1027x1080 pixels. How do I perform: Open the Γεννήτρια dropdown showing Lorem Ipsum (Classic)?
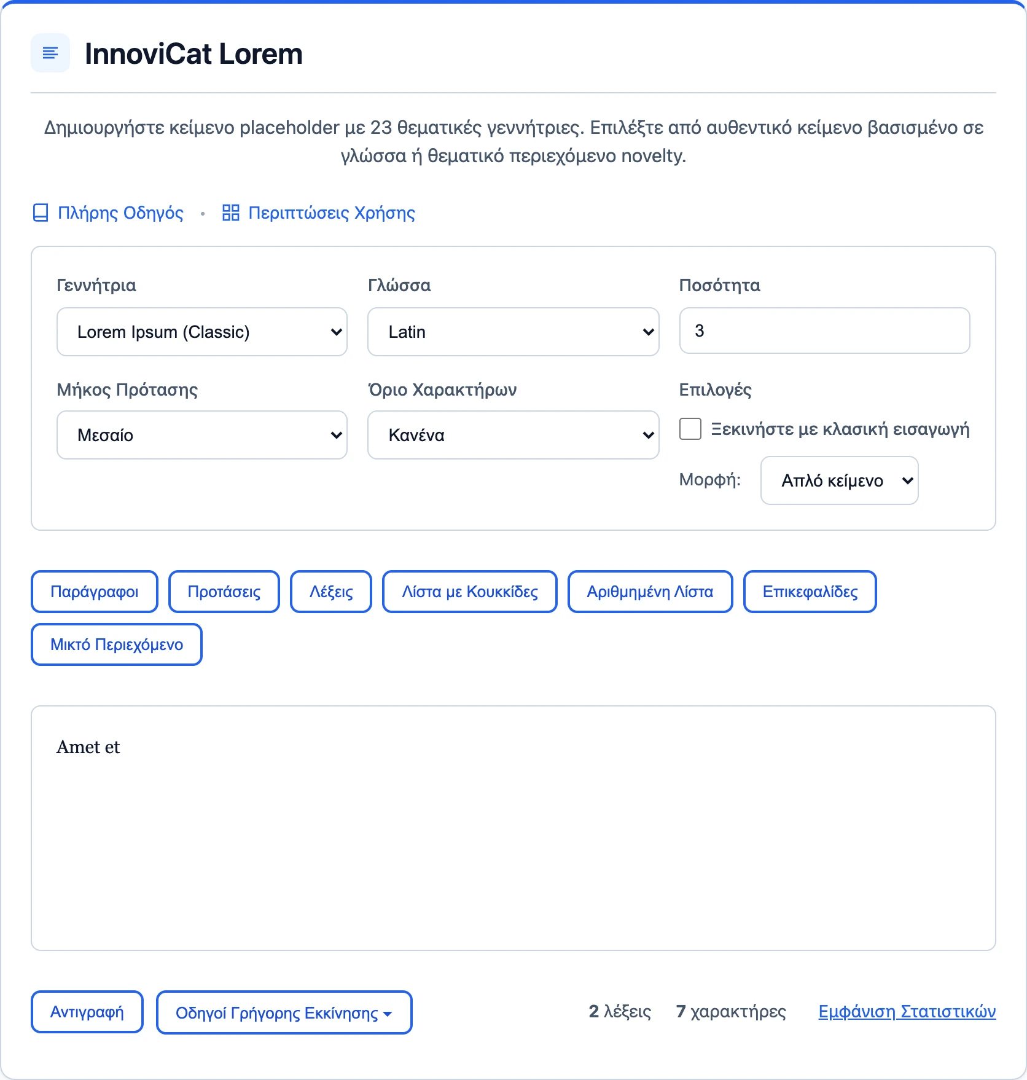(202, 332)
